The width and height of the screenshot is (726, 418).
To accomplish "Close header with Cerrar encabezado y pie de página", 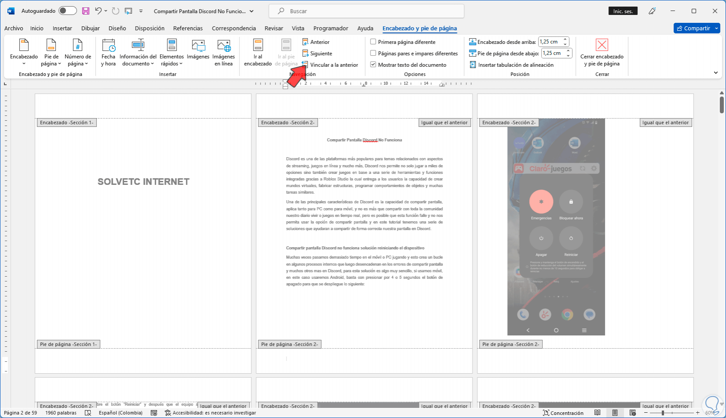I will [x=602, y=53].
